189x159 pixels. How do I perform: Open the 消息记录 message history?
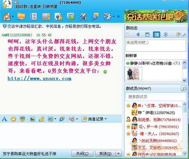[x=93, y=119]
